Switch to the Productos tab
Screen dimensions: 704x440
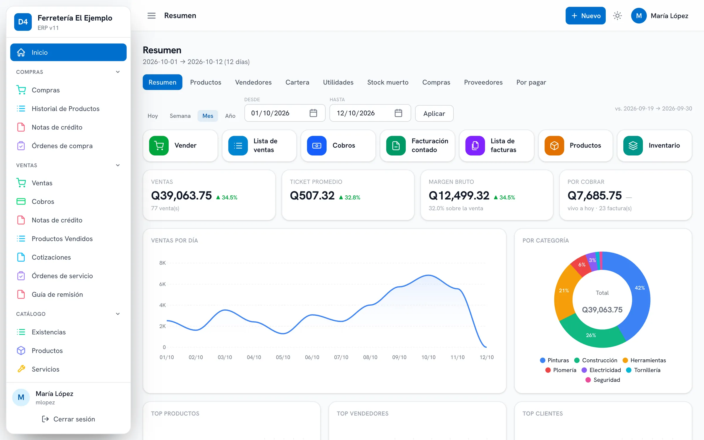point(206,82)
